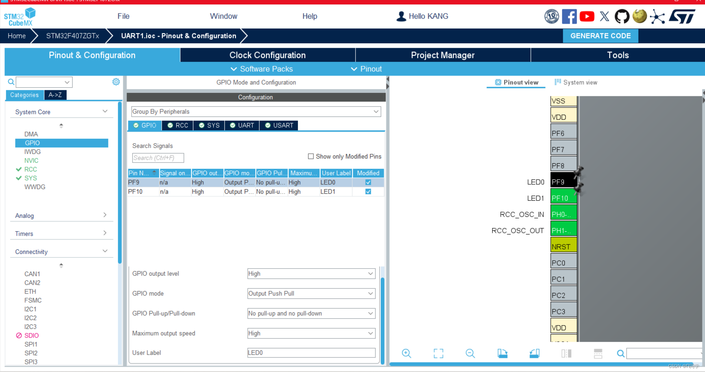Open the category search combo box
Viewport: 705px width, 372px height.
(x=44, y=82)
